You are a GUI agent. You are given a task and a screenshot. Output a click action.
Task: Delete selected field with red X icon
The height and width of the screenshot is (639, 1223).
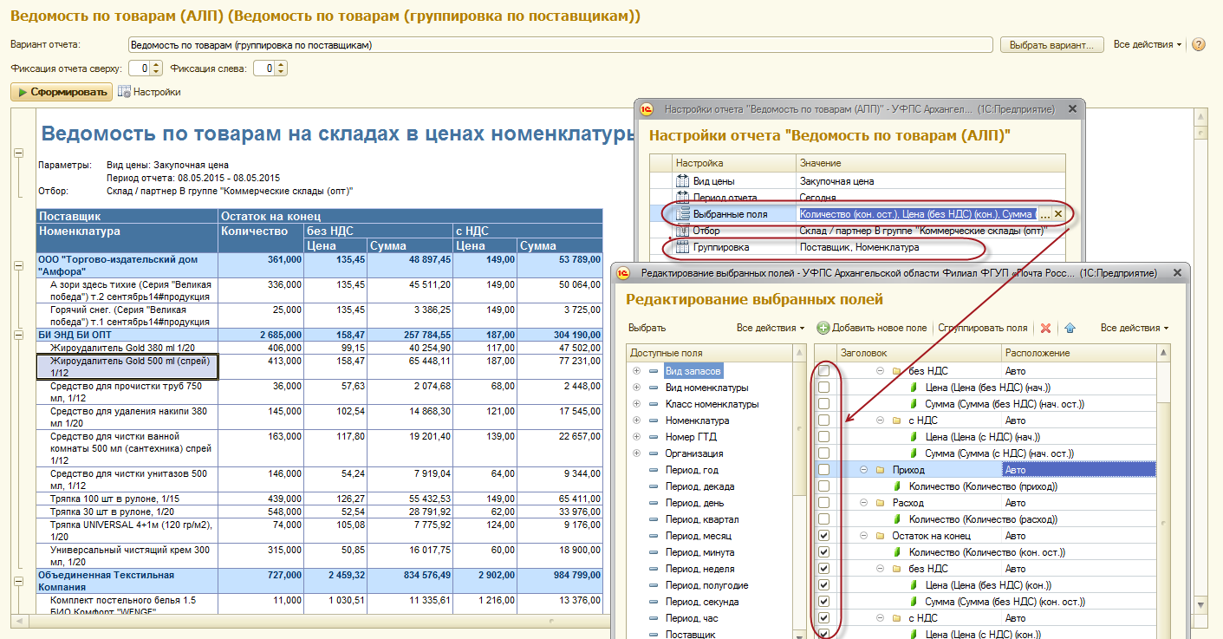click(x=1045, y=328)
